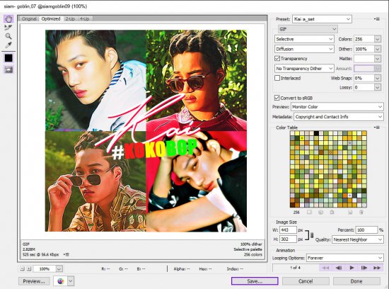Screen dimensions: 389x289
Task: Select the transparent checkered swatch in Color Table
Action: pos(364,205)
